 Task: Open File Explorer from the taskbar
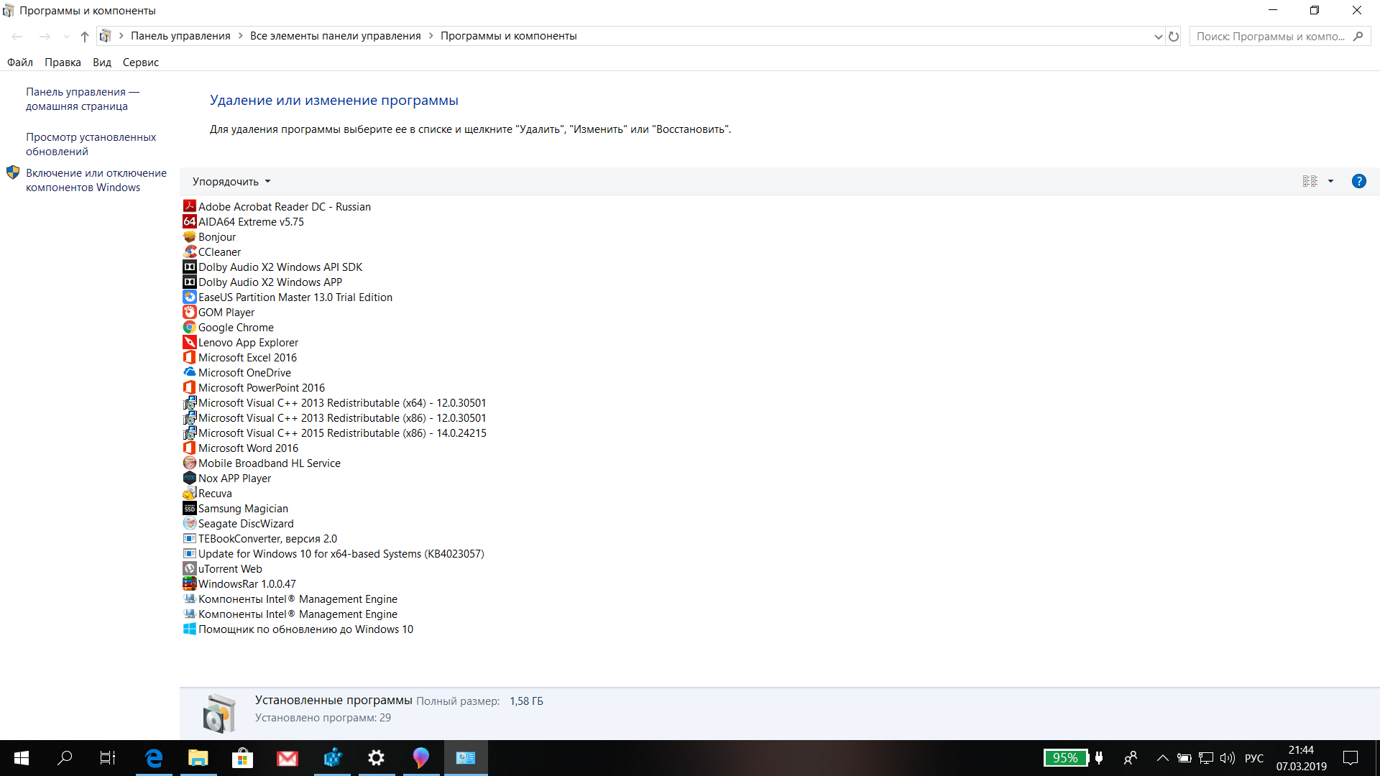[x=198, y=758]
